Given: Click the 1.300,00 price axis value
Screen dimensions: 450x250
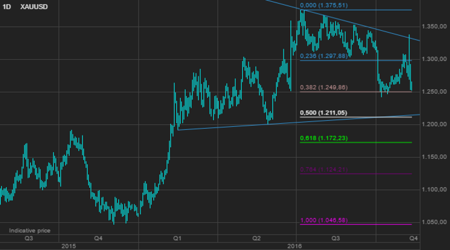Looking at the screenshot, I should click(434, 59).
